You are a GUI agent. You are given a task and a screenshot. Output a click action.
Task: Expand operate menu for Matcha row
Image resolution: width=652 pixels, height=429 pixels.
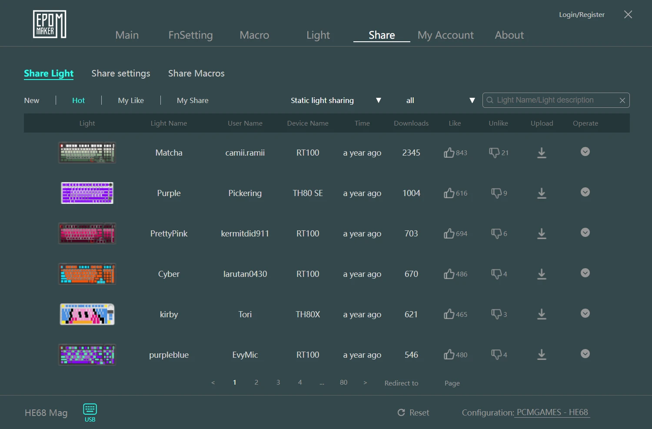pos(585,152)
